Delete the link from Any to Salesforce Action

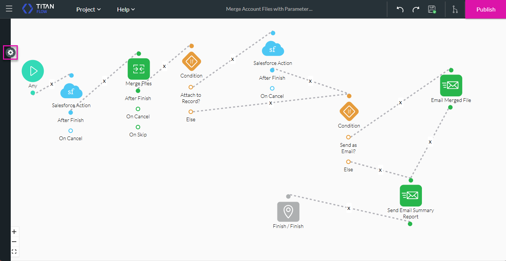[x=51, y=84]
